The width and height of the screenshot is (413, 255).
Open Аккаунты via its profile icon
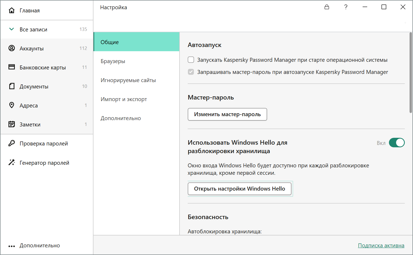12,48
